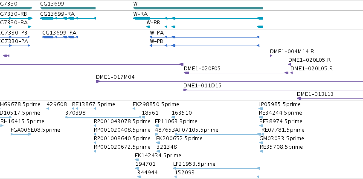The width and height of the screenshot is (363, 179).
Task: Select the 18561 EST label
Action: [150, 113]
